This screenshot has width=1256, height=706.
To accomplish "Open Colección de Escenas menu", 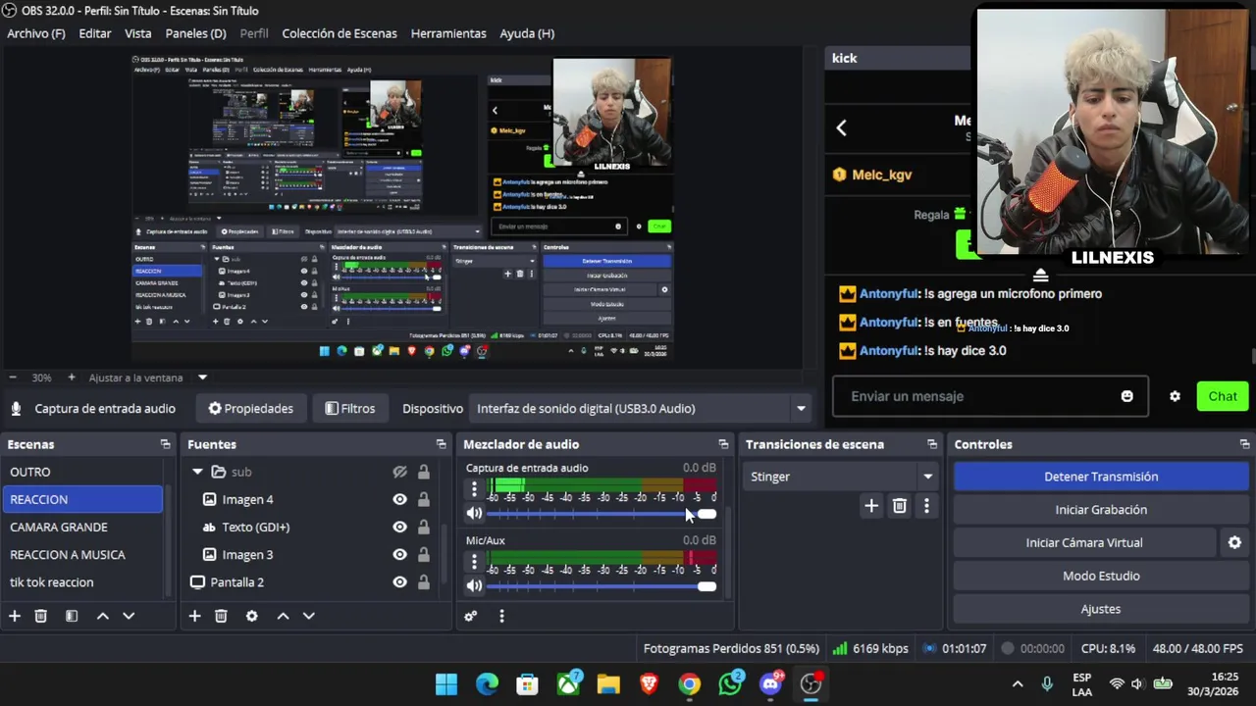I will point(340,33).
